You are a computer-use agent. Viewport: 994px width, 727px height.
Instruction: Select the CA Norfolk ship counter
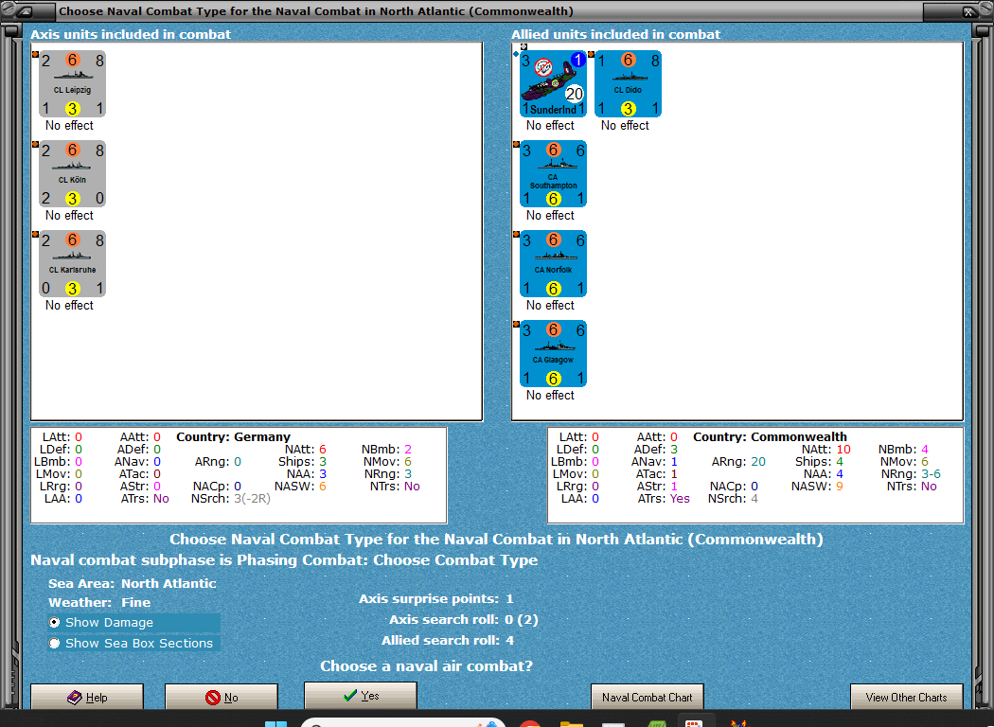click(553, 264)
